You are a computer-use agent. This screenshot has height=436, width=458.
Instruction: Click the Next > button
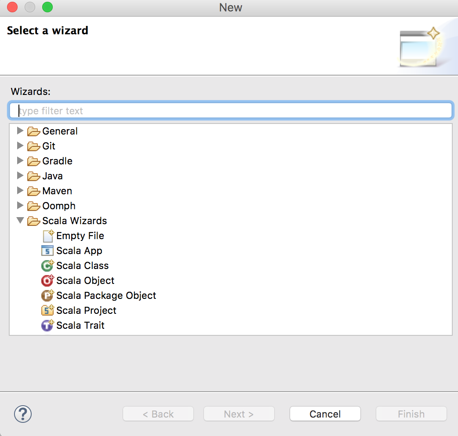[239, 414]
